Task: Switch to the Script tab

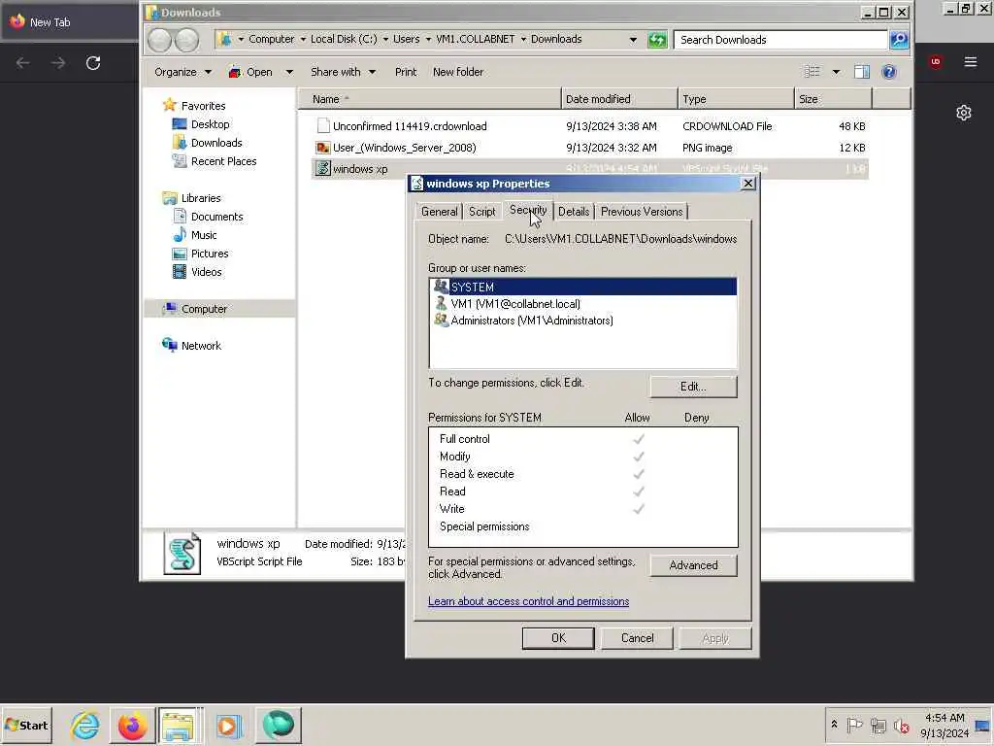Action: (x=481, y=211)
